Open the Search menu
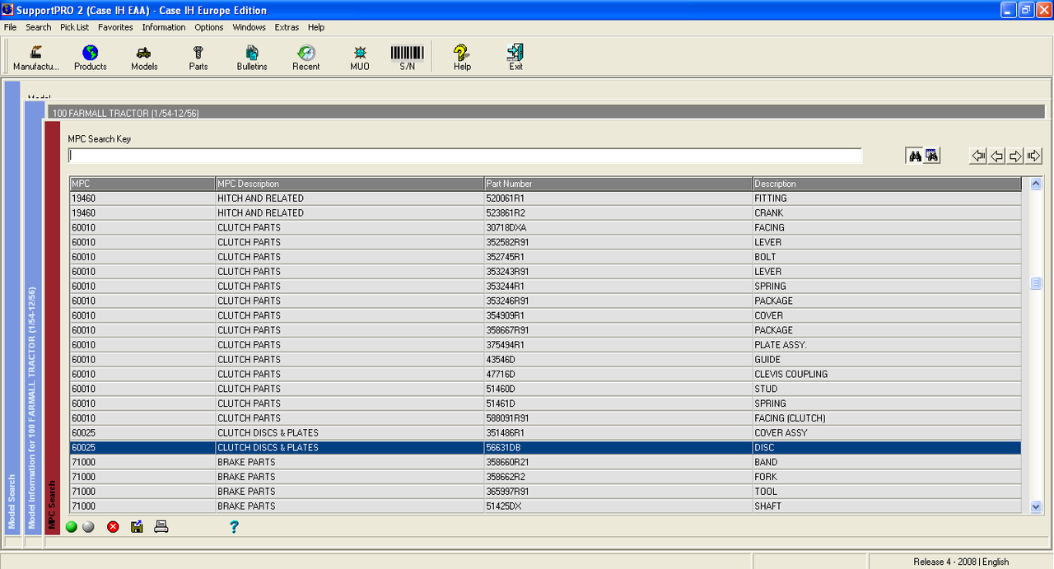 click(39, 27)
